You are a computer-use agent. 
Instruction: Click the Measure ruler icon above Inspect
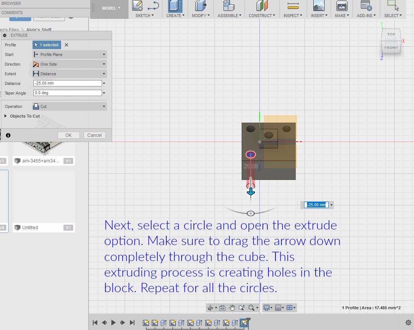coord(293,6)
